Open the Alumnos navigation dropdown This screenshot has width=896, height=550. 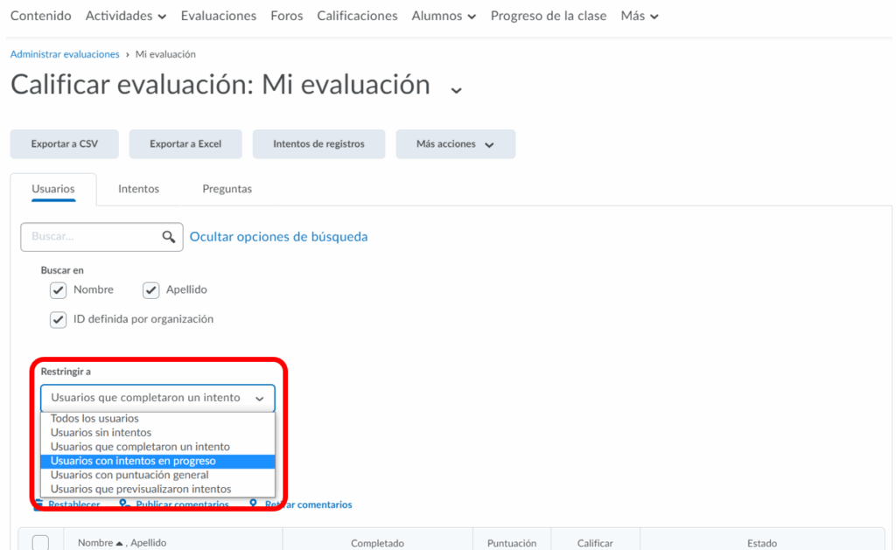click(444, 16)
